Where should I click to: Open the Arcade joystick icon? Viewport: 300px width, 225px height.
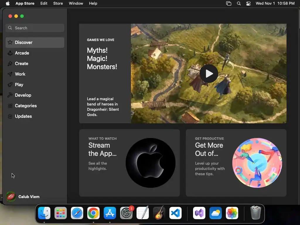10,53
